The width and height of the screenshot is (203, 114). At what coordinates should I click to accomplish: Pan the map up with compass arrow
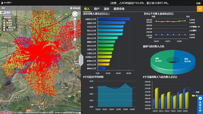click(75, 12)
